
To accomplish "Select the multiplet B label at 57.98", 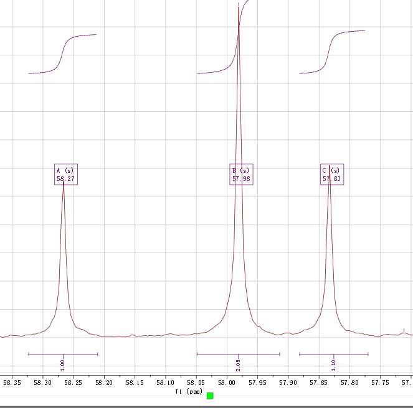I will 241,175.
